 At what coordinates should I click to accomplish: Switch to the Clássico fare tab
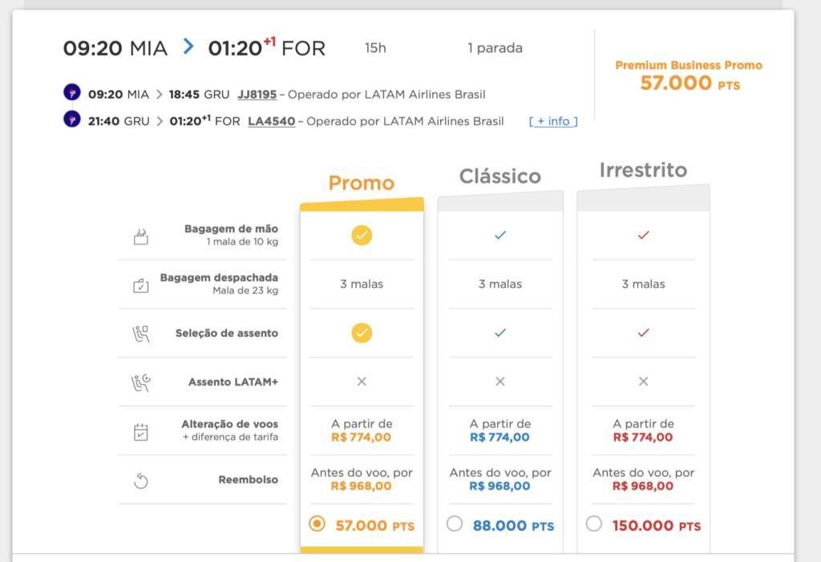click(x=500, y=176)
